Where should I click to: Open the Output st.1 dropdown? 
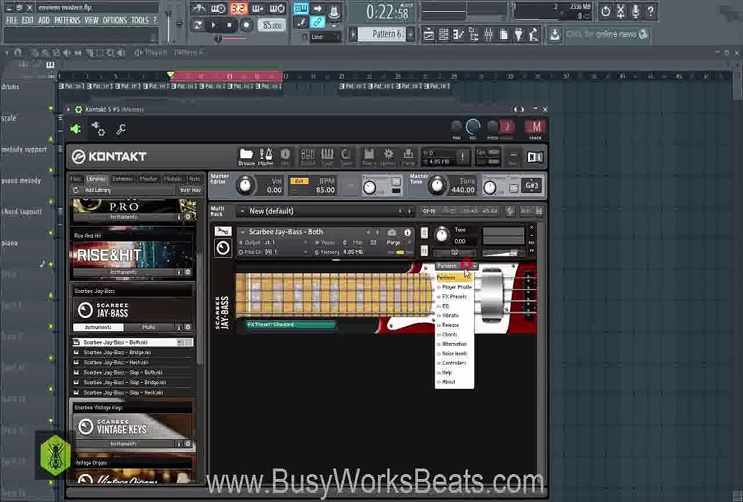pyautogui.click(x=273, y=243)
